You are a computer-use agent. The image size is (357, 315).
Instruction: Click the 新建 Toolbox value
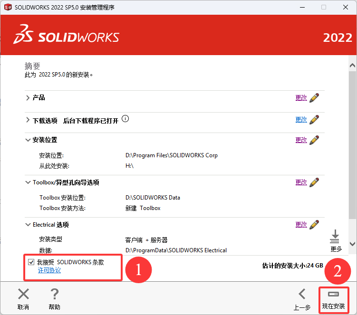pyautogui.click(x=143, y=208)
